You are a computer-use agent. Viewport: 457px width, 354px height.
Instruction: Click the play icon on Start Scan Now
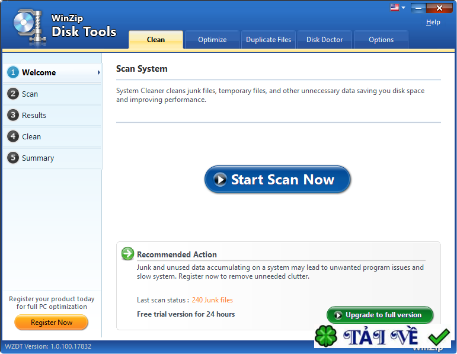tap(220, 179)
